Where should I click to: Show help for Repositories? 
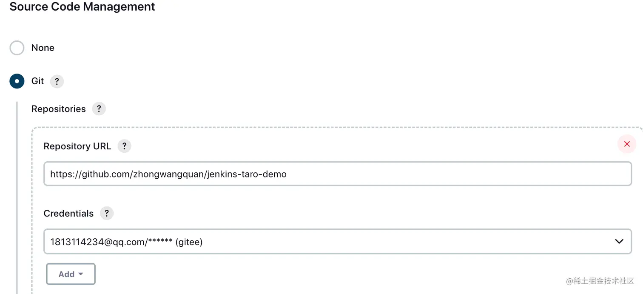pos(99,109)
